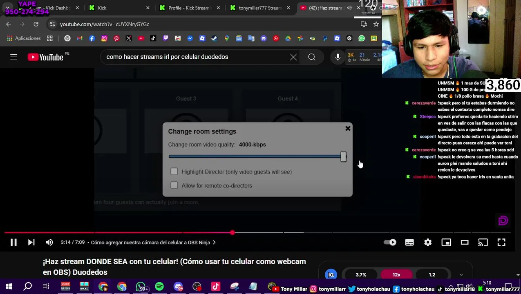Open the Discord bookmark
Viewport: 521px width, 294px height.
point(264,38)
